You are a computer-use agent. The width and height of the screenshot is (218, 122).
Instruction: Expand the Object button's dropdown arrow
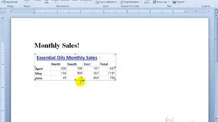pyautogui.click(x=185, y=2)
